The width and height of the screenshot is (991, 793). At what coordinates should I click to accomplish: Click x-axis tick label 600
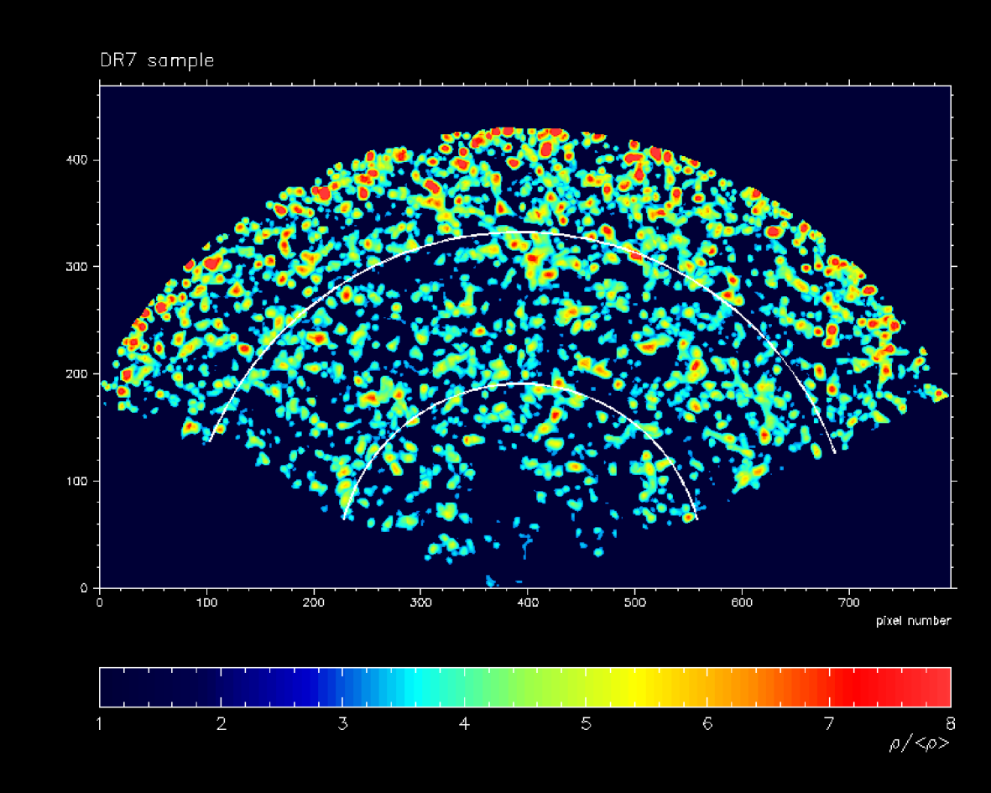742,603
